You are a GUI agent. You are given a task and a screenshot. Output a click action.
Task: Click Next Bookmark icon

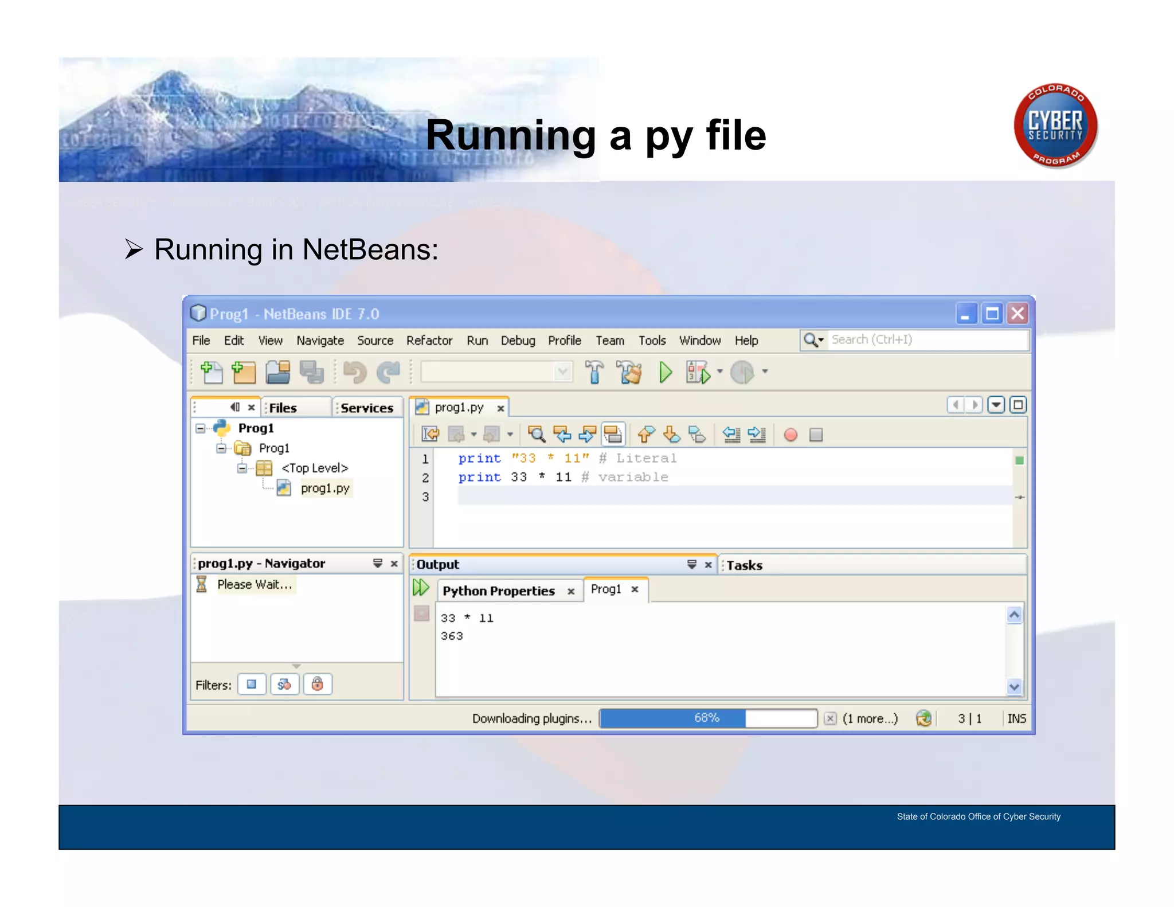(x=671, y=434)
